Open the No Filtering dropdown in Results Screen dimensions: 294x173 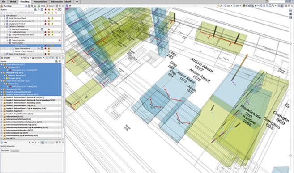point(26,58)
